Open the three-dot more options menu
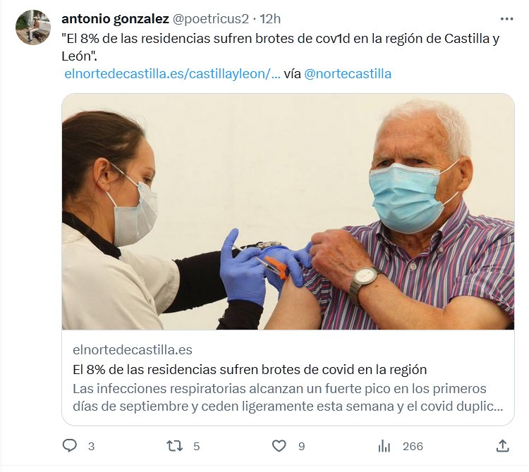This screenshot has width=529, height=472. click(x=506, y=19)
